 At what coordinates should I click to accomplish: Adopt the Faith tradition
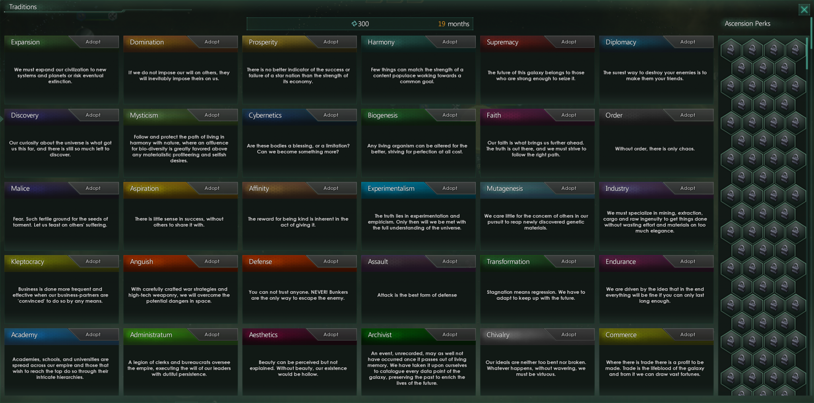pyautogui.click(x=569, y=115)
